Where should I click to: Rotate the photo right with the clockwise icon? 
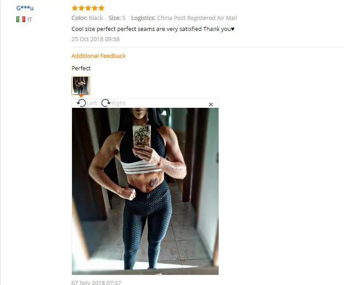[x=106, y=103]
